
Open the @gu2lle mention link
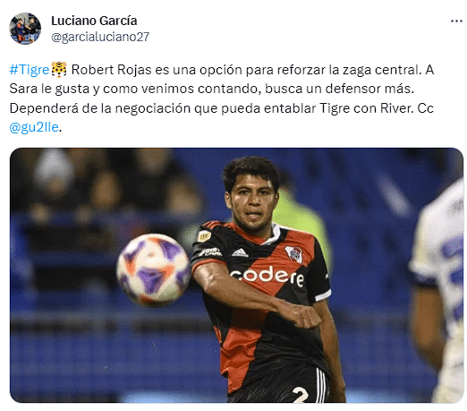coord(34,127)
